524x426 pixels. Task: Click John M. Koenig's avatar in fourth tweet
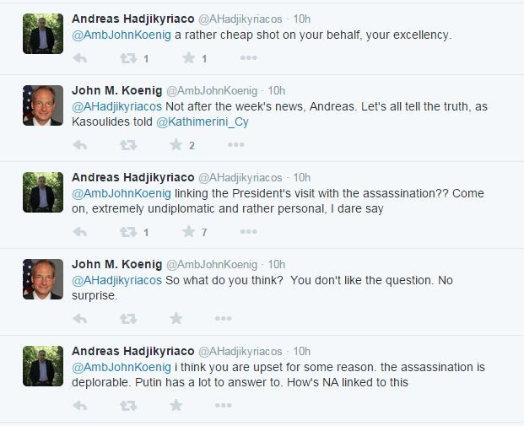pyautogui.click(x=43, y=279)
